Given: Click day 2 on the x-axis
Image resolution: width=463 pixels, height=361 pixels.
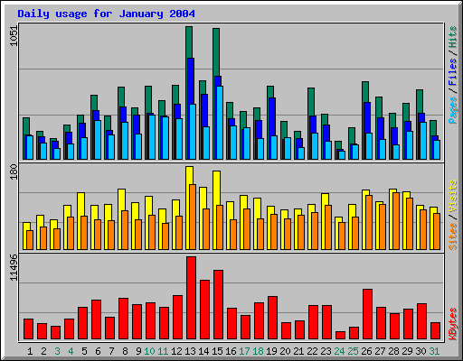Looking at the screenshot, I should tap(43, 351).
